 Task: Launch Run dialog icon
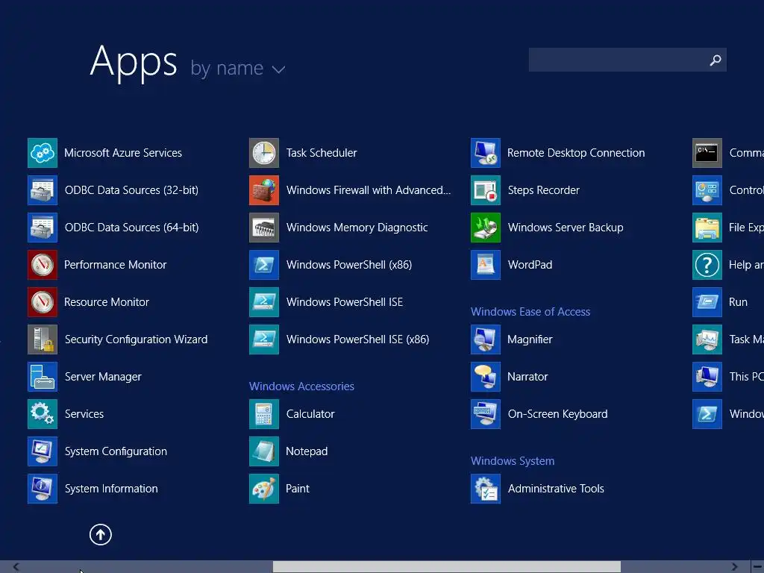(x=707, y=302)
